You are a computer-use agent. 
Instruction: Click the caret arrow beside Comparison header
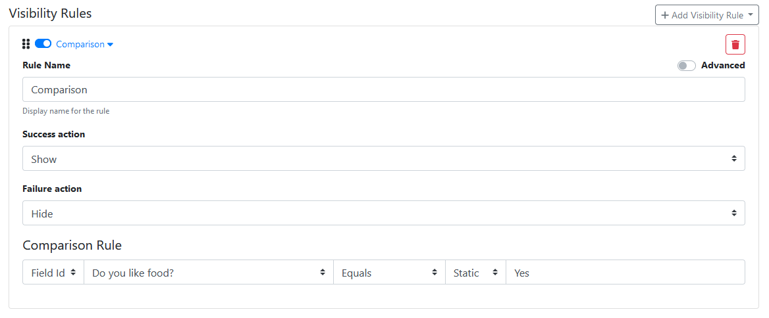click(111, 45)
